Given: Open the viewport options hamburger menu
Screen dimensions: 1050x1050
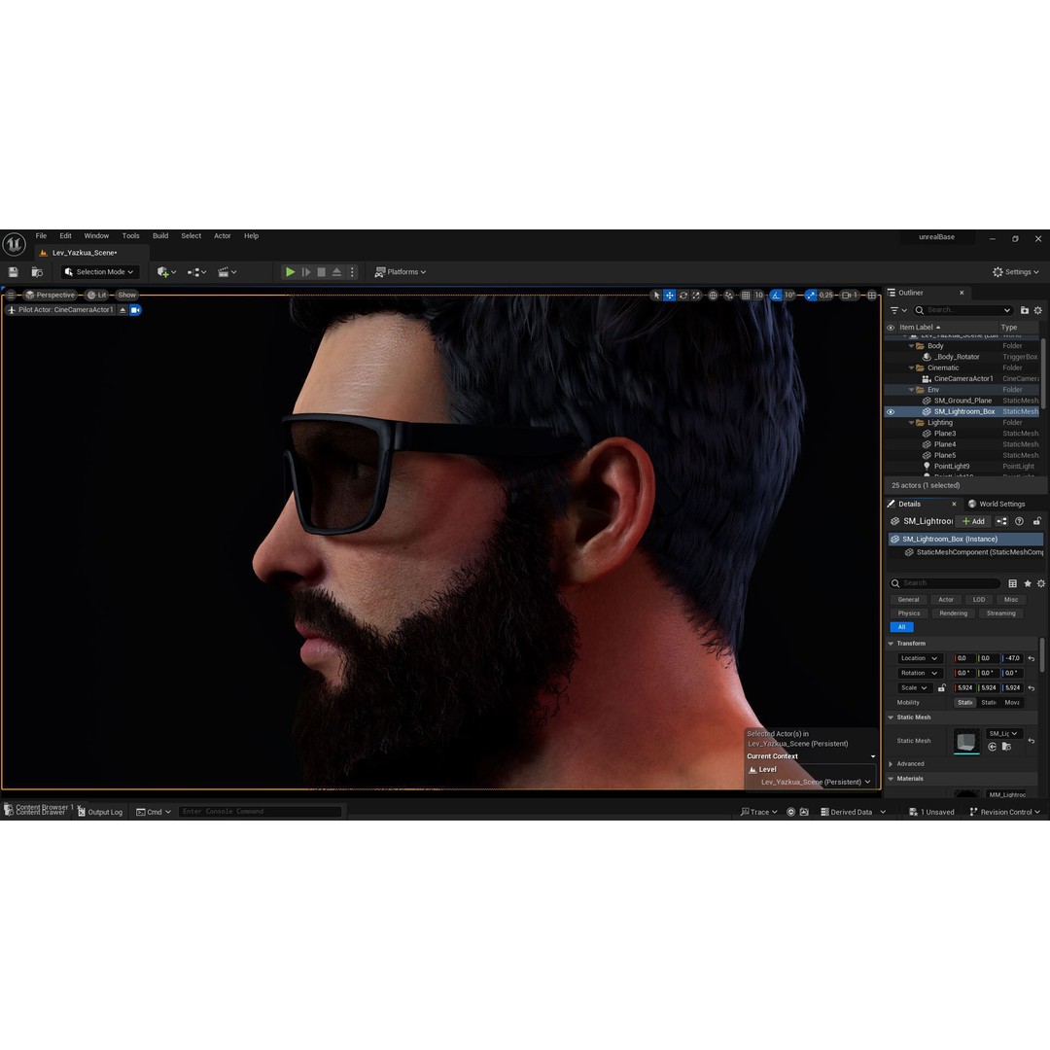Looking at the screenshot, I should 11,295.
